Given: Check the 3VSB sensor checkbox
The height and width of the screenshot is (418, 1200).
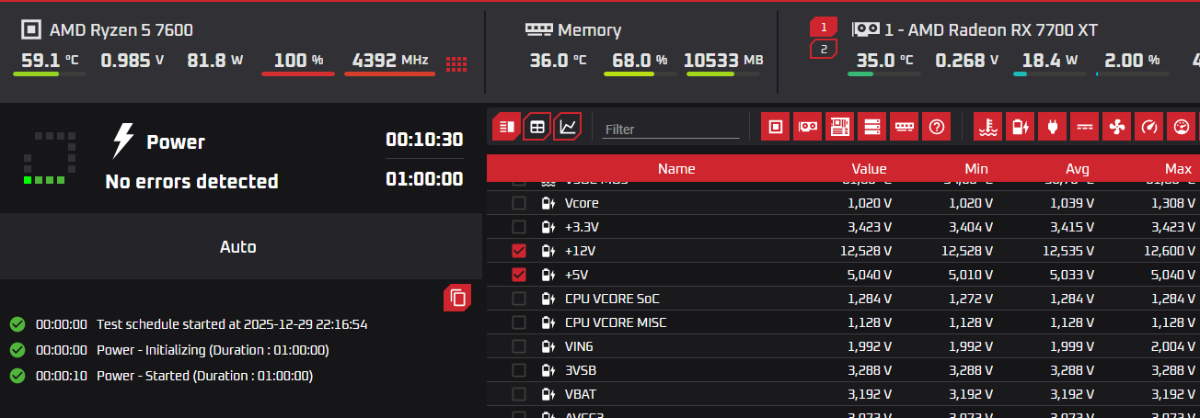Looking at the screenshot, I should tap(519, 370).
